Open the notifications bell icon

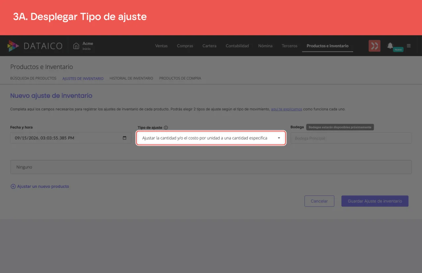point(390,46)
